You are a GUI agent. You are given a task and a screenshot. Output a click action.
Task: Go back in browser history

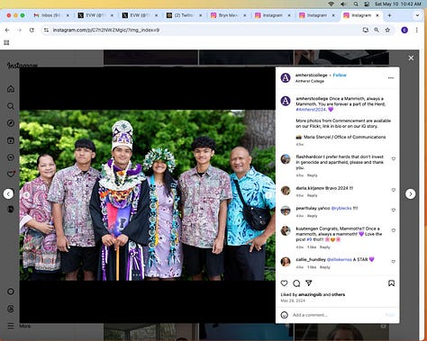pyautogui.click(x=7, y=30)
